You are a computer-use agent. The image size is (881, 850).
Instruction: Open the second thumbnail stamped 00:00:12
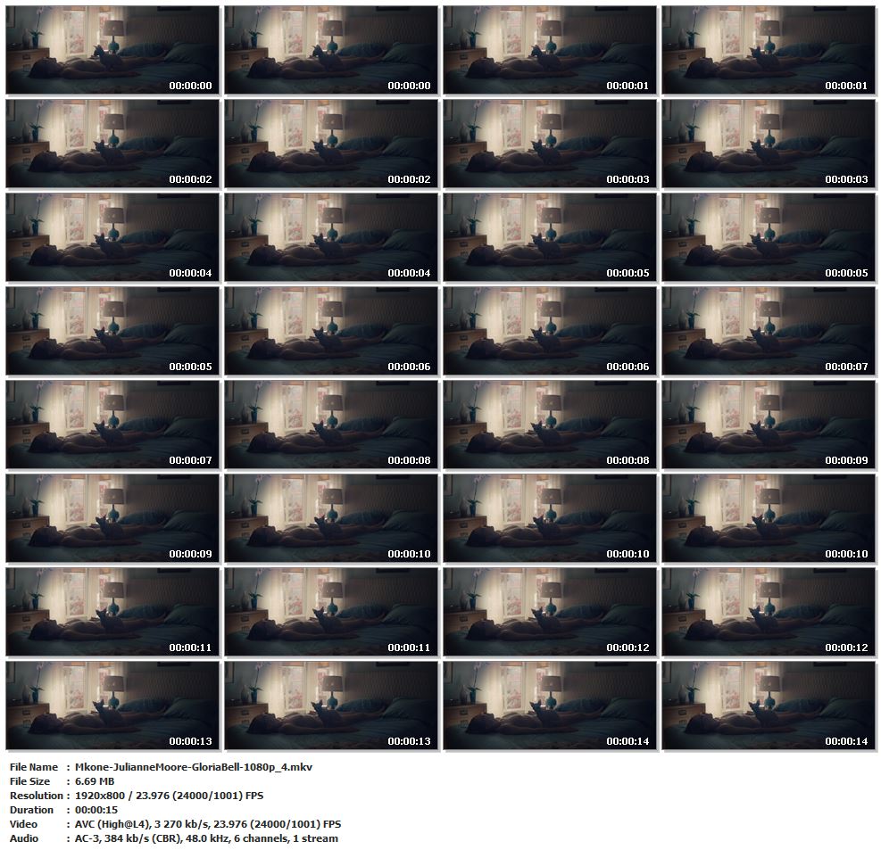768,613
